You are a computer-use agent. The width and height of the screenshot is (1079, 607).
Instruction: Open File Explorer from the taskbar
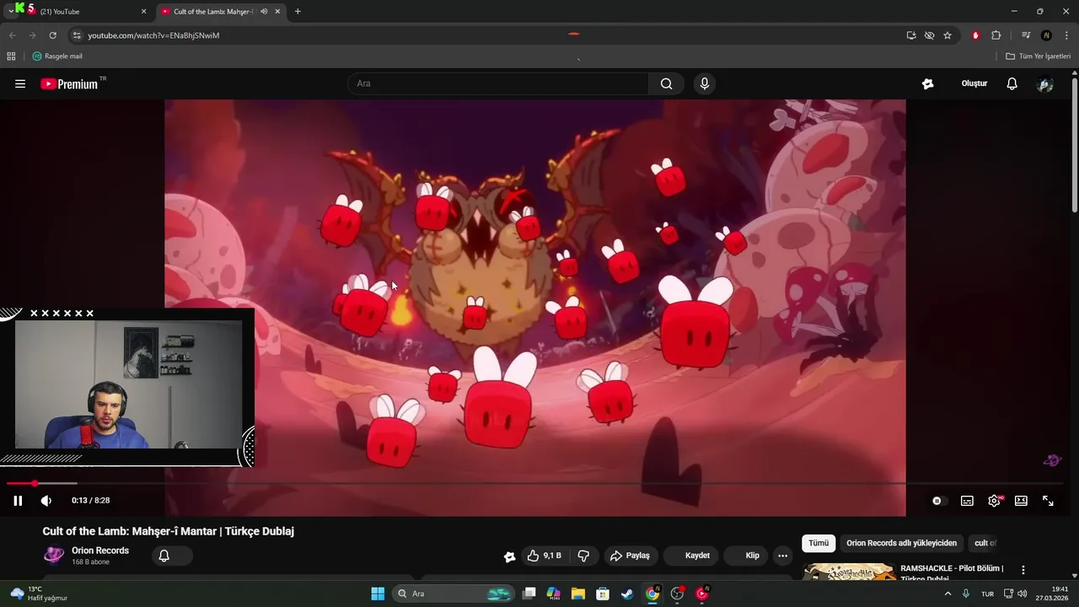pos(577,594)
